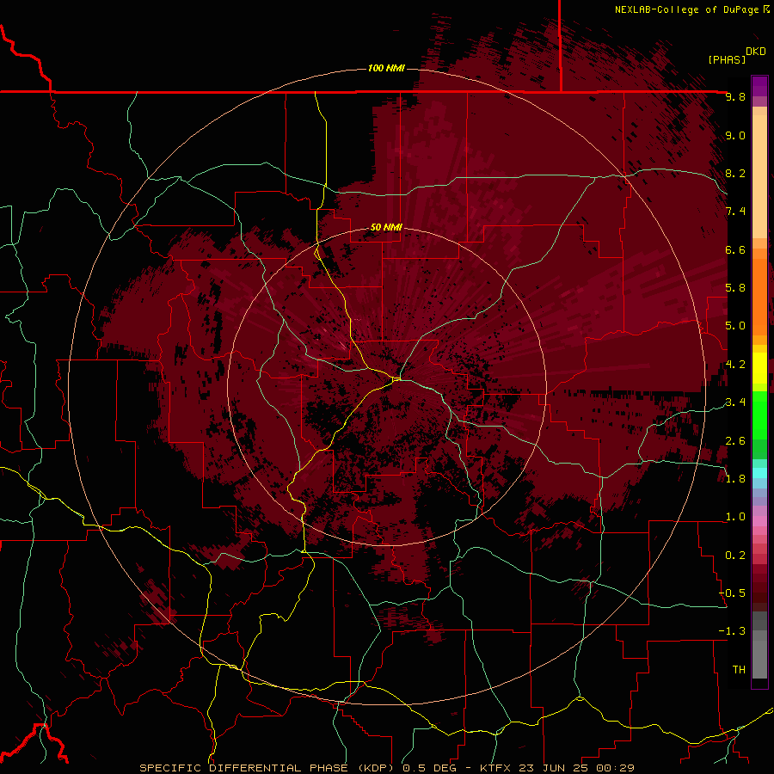
Task: Click the 3.4 value on the scale
Action: 735,402
